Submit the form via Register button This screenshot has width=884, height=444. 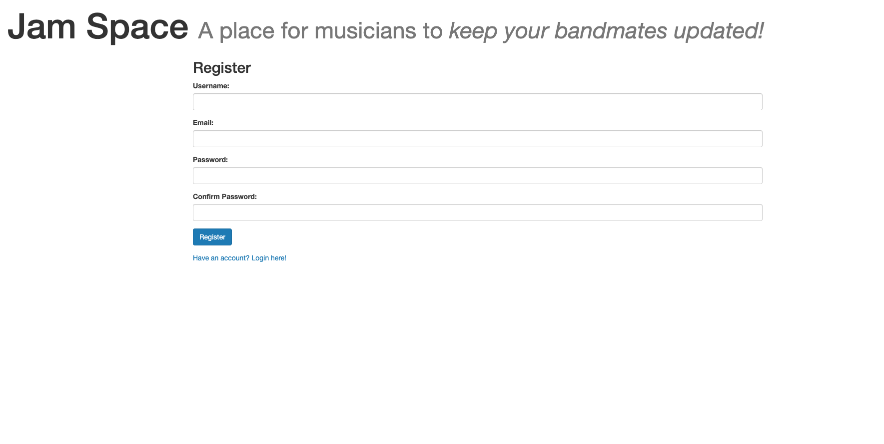[x=212, y=236]
